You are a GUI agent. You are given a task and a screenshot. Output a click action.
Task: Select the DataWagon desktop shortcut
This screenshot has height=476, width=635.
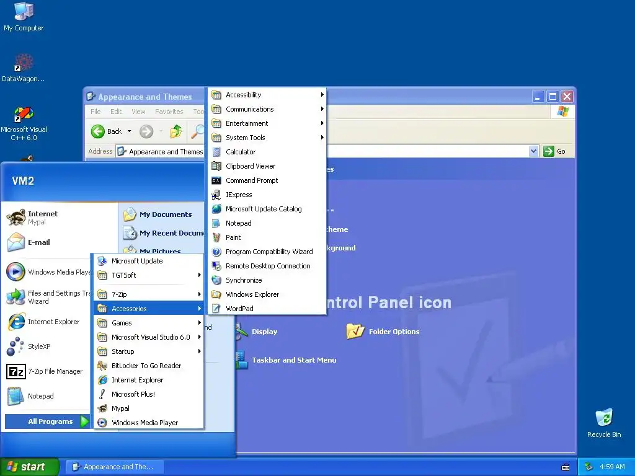pos(24,68)
